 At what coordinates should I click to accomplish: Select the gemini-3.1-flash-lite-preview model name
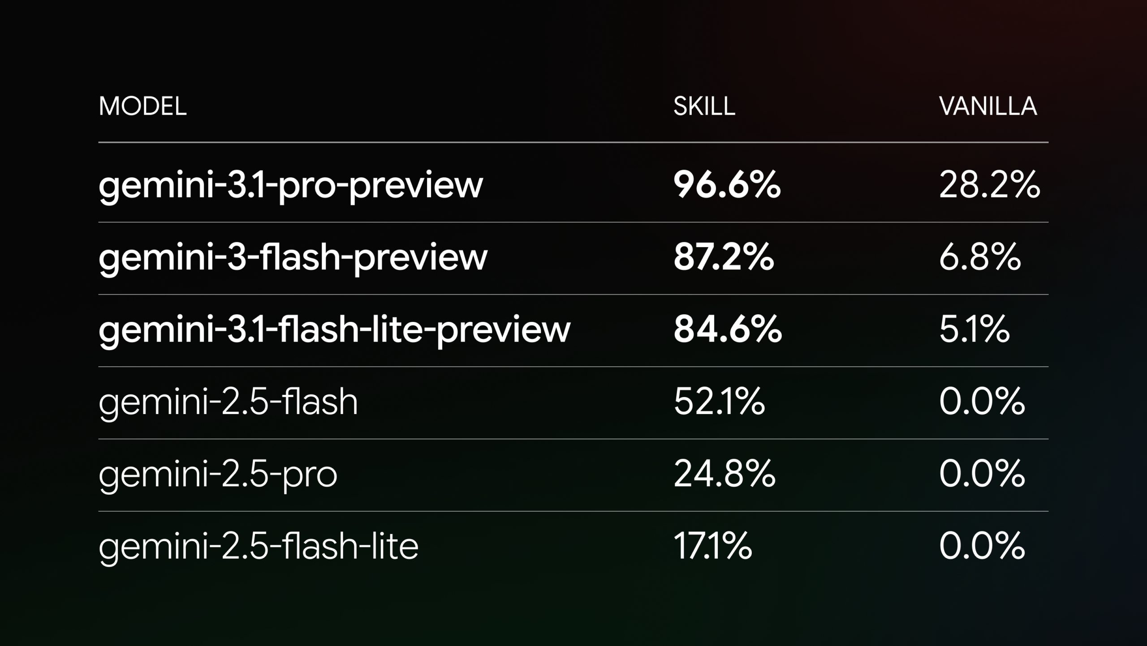tap(334, 329)
